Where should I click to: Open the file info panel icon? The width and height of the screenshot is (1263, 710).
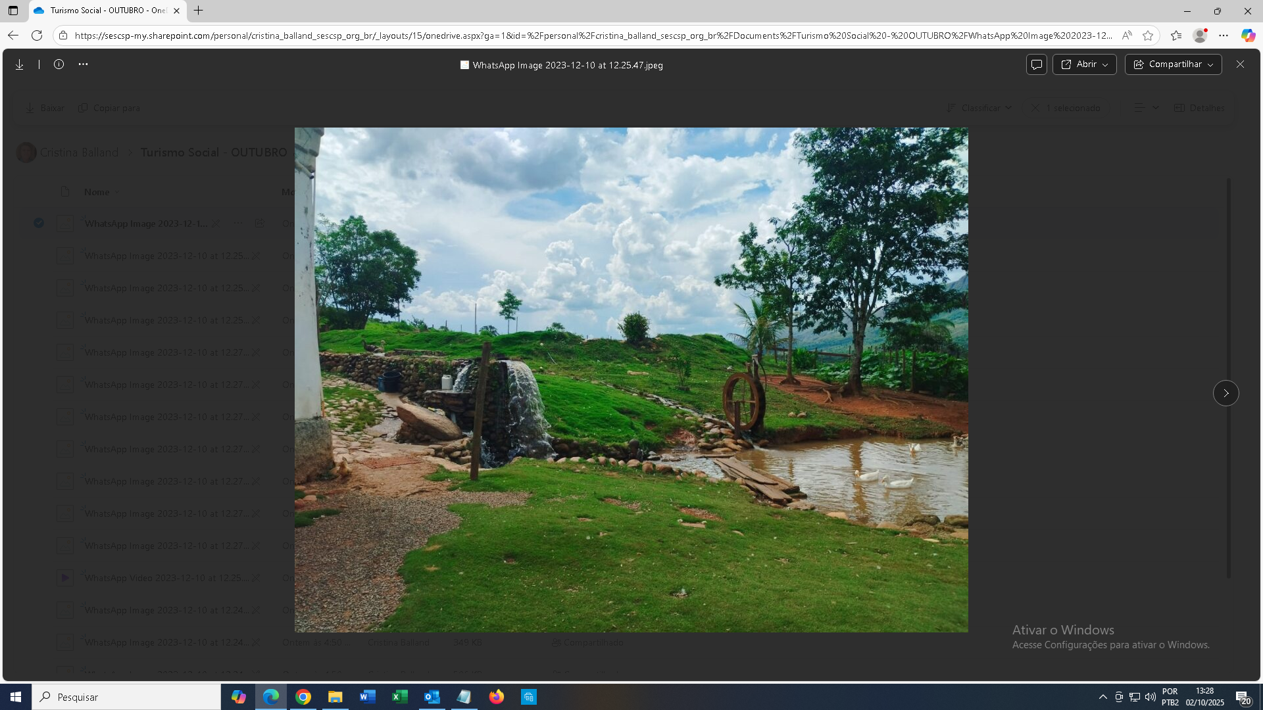[59, 64]
